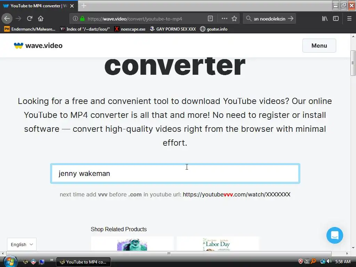The height and width of the screenshot is (267, 356).
Task: Toggle reader view in the address bar
Action: coord(210,19)
